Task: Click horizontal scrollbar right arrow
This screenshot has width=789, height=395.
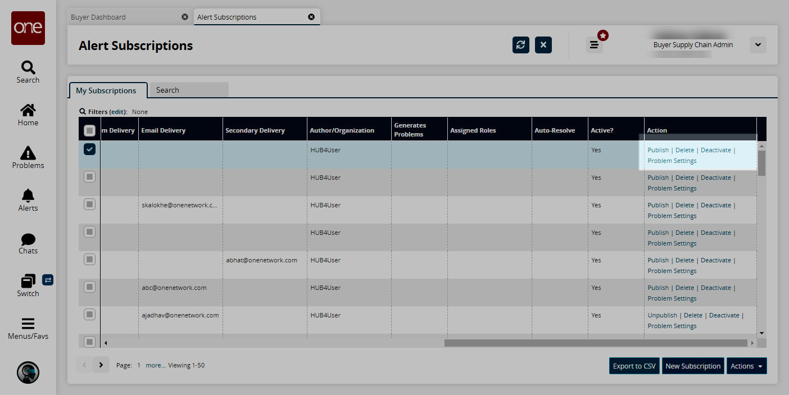Action: [x=752, y=343]
